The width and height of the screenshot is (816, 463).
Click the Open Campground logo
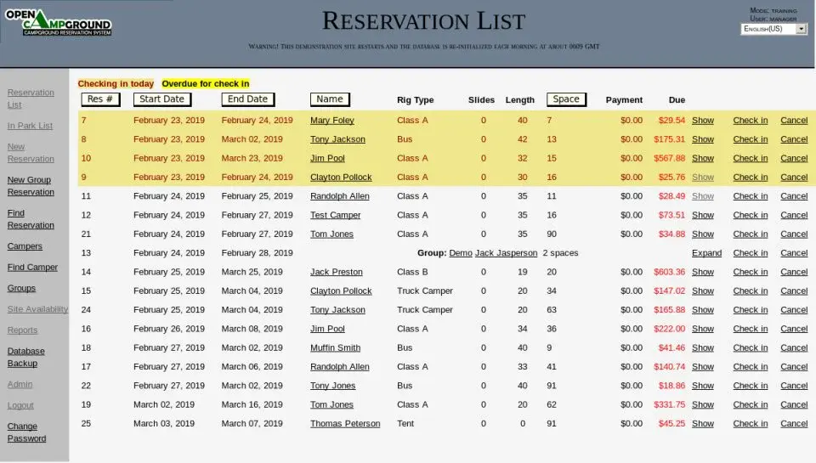pyautogui.click(x=59, y=23)
